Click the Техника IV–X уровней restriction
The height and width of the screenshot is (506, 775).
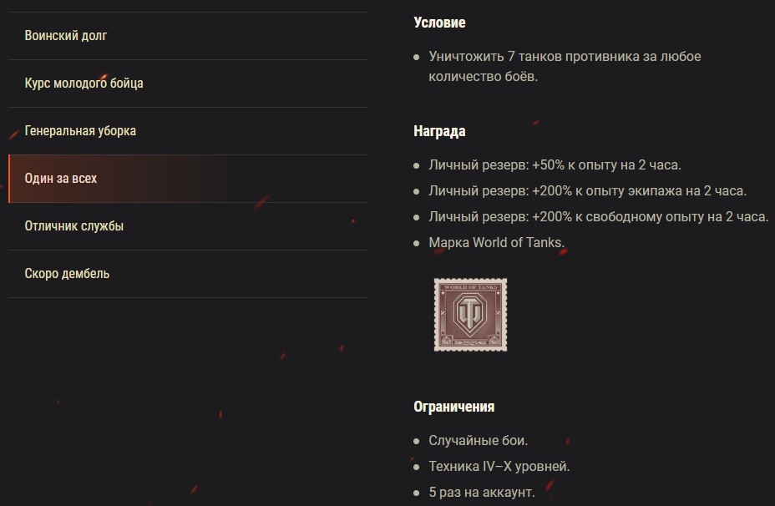pyautogui.click(x=499, y=466)
